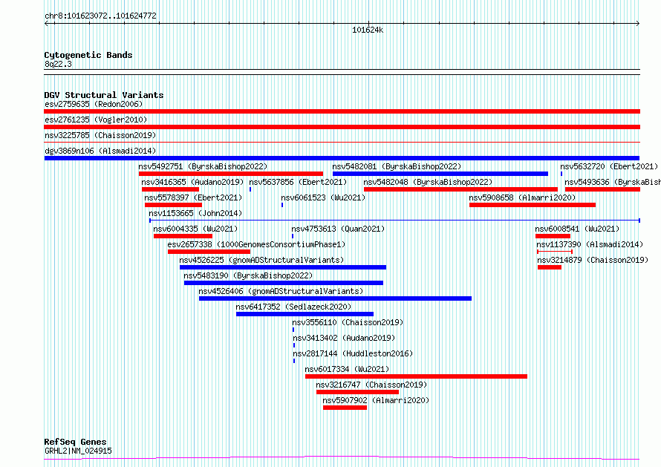Screen dimensions: 661x467
Task: Click nsv4526225 (gnomADStructuralVariants) label
Action: coord(261,260)
